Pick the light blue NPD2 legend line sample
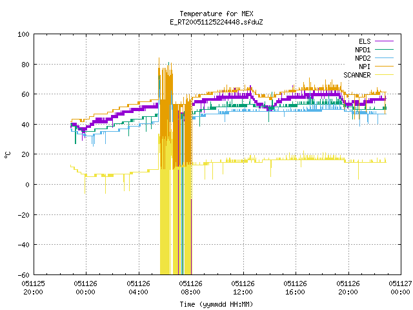The image size is (413, 310). tap(384, 58)
